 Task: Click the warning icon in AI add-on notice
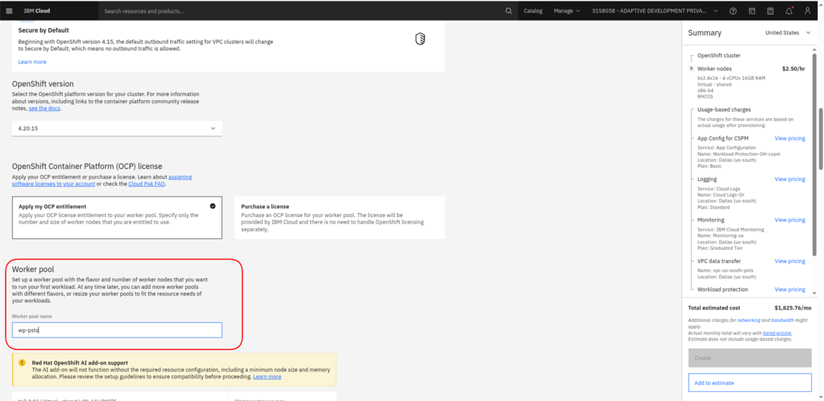(x=23, y=363)
